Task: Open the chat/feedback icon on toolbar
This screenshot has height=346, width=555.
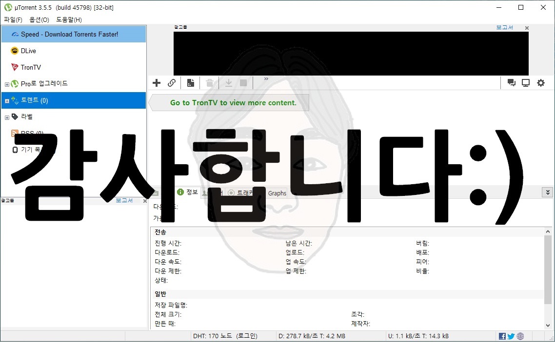Action: [x=511, y=83]
